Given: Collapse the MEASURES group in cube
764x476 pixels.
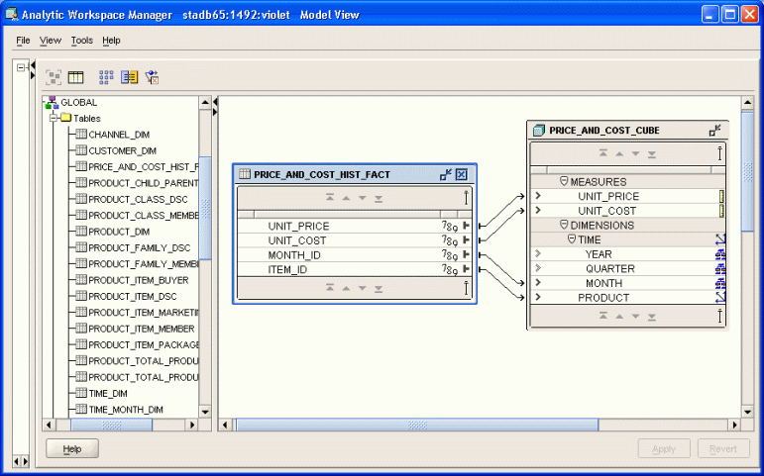Looking at the screenshot, I should tap(564, 182).
